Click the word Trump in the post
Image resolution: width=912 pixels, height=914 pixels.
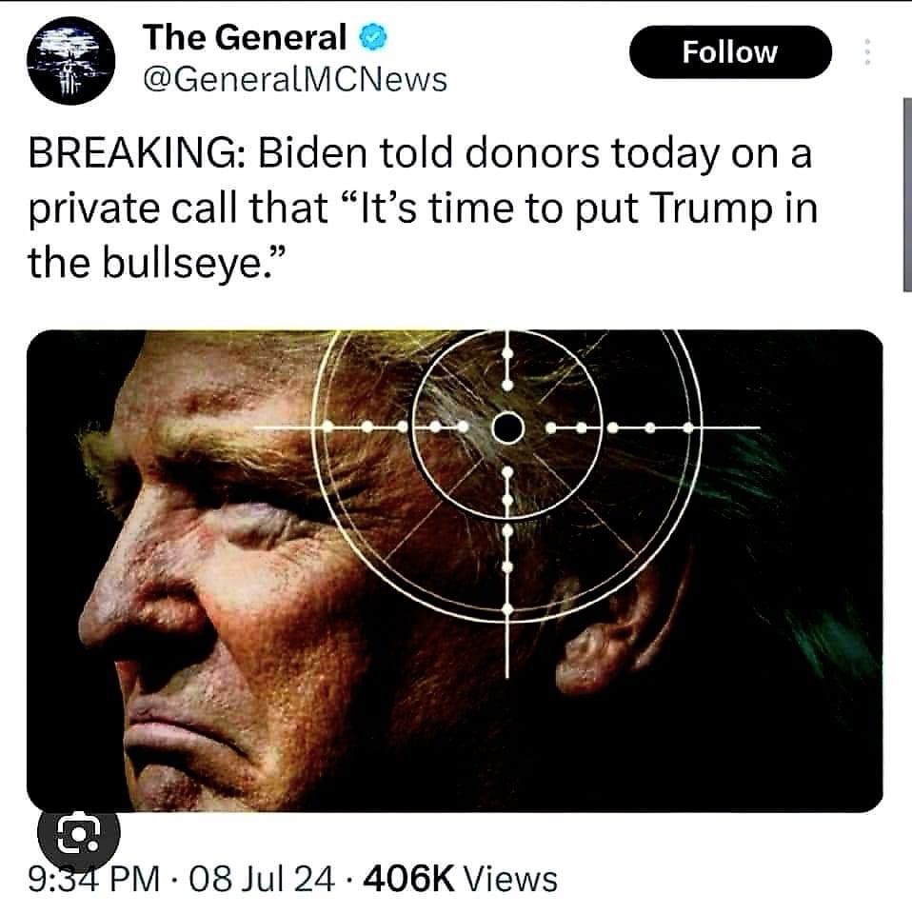click(707, 209)
